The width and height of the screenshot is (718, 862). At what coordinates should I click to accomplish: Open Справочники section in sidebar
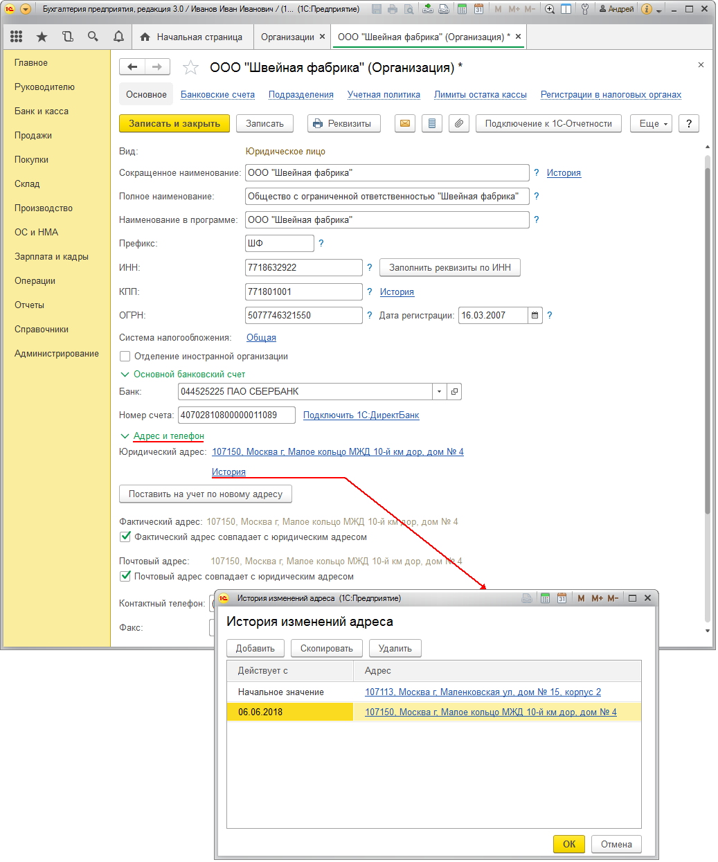(x=42, y=329)
